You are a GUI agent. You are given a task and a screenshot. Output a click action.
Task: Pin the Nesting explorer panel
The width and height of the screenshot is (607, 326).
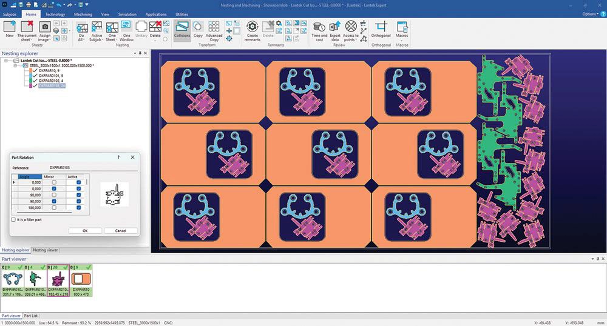point(140,53)
